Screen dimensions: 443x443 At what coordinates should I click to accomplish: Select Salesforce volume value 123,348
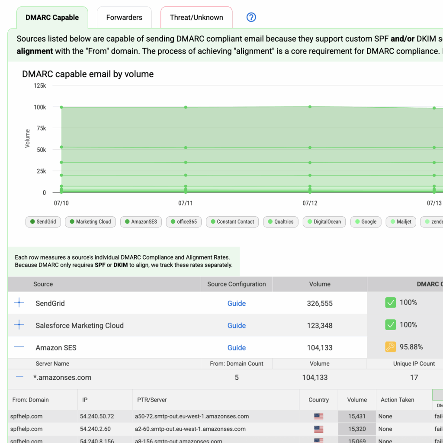click(320, 325)
